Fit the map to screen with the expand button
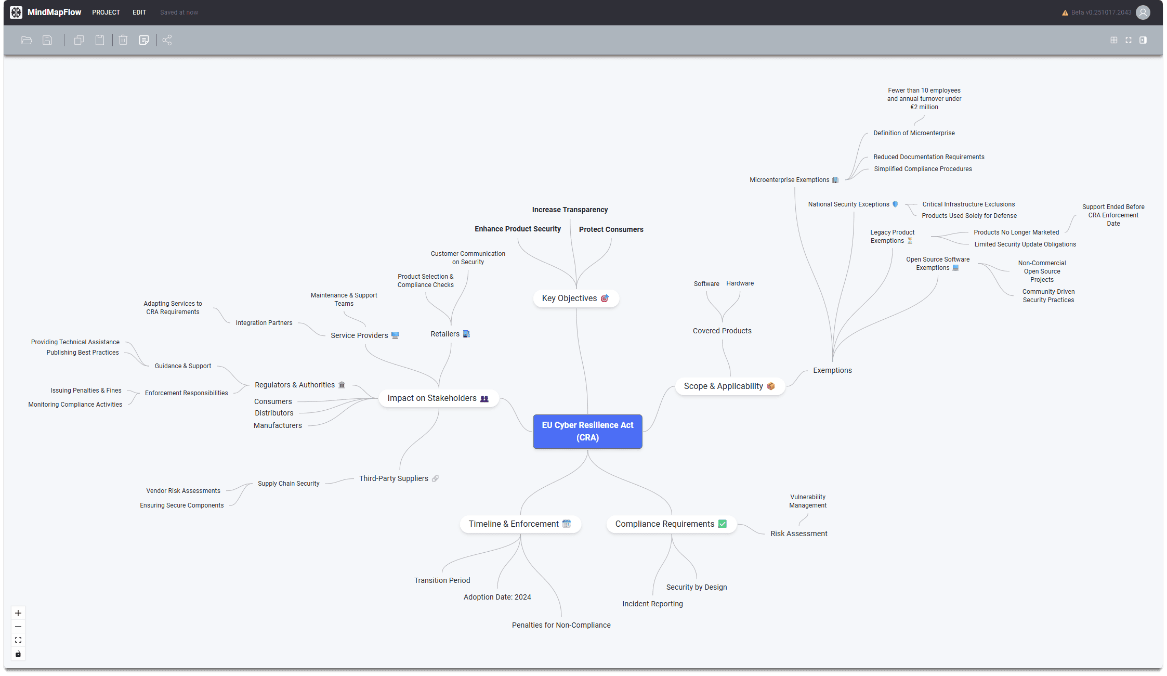1167x676 pixels. 18,640
